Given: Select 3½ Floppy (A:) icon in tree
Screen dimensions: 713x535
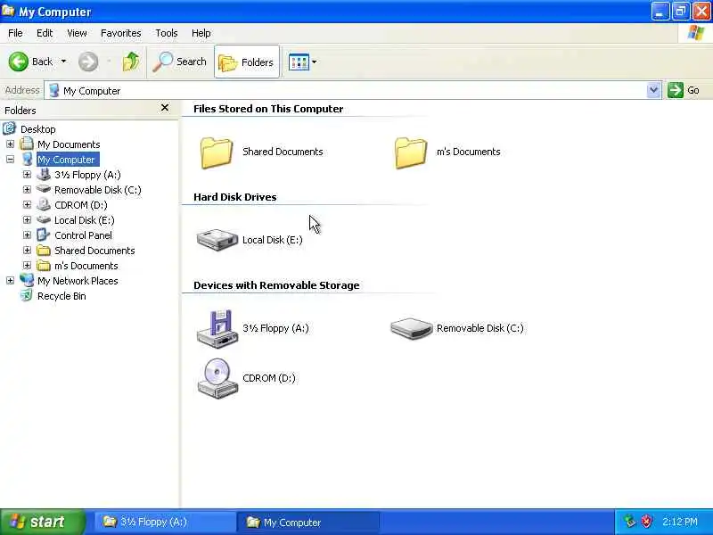Looking at the screenshot, I should click(x=44, y=174).
